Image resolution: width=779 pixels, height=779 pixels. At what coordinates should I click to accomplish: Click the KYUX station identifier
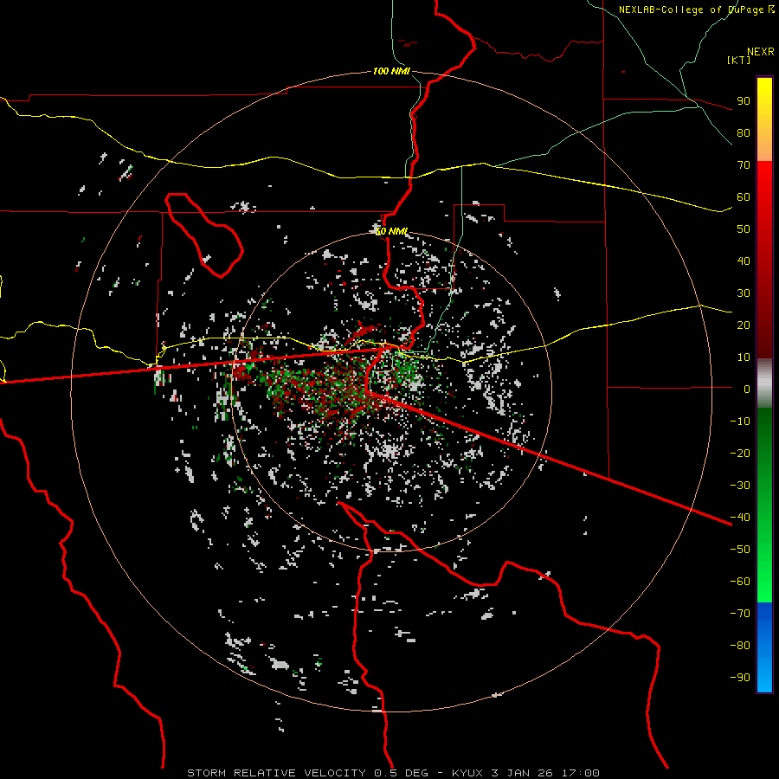467,773
